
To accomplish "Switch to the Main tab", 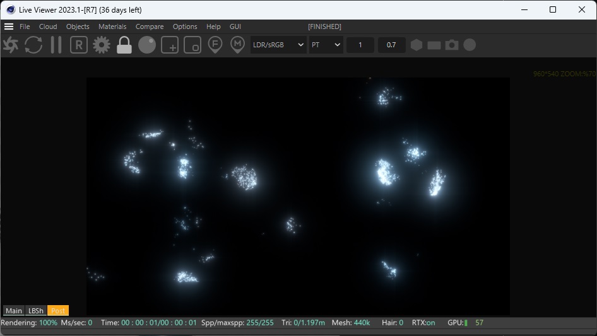I will click(14, 311).
